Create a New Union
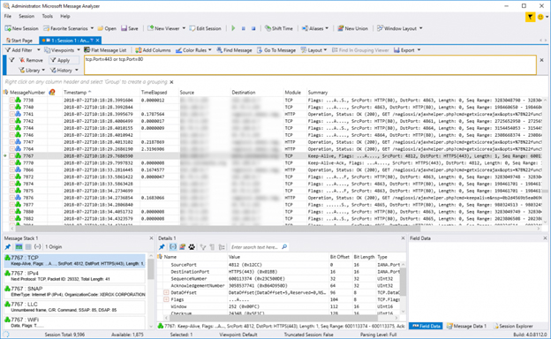The height and width of the screenshot is (339, 551). pos(353,28)
